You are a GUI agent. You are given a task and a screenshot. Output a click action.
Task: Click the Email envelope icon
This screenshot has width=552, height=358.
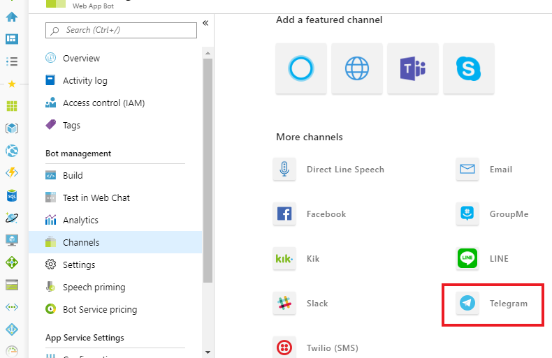pos(467,169)
